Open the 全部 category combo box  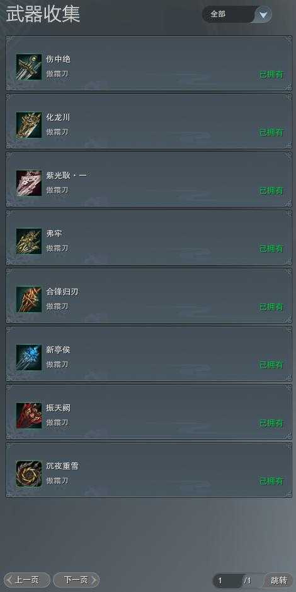[x=237, y=15]
